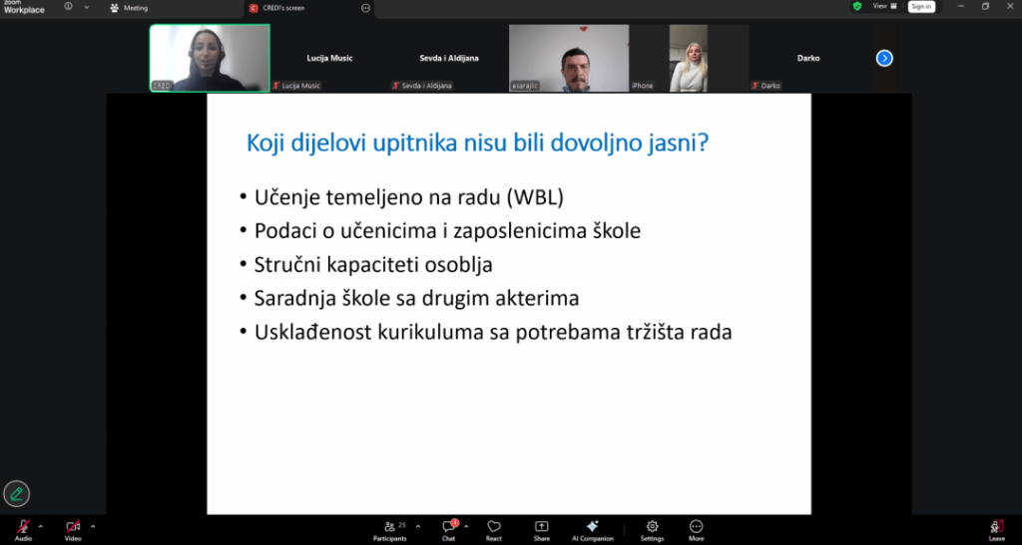Click muted mic icon on Lucija Music label
Screen dimensions: 1022x545
click(275, 86)
